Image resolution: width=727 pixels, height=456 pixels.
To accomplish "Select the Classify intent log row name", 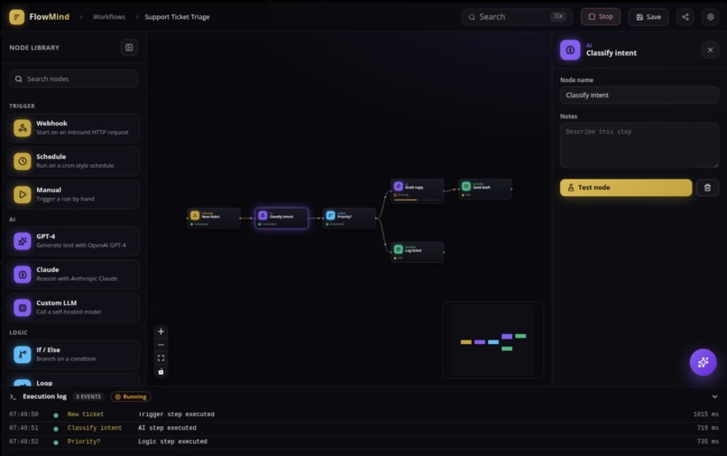I will coord(95,428).
